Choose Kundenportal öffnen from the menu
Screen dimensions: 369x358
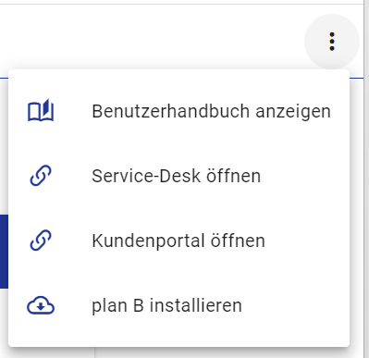(178, 241)
